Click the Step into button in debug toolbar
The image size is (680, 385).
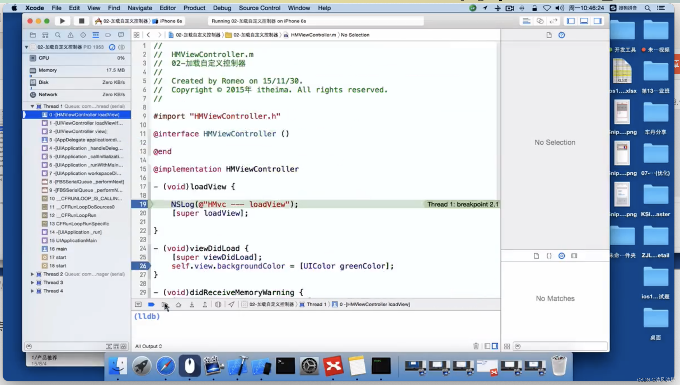coord(191,304)
